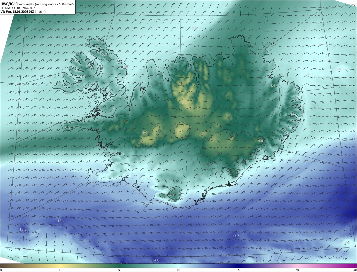The image size is (357, 272).
Task: Click the 4.4 value label in east Iceland
Action: (x=272, y=85)
